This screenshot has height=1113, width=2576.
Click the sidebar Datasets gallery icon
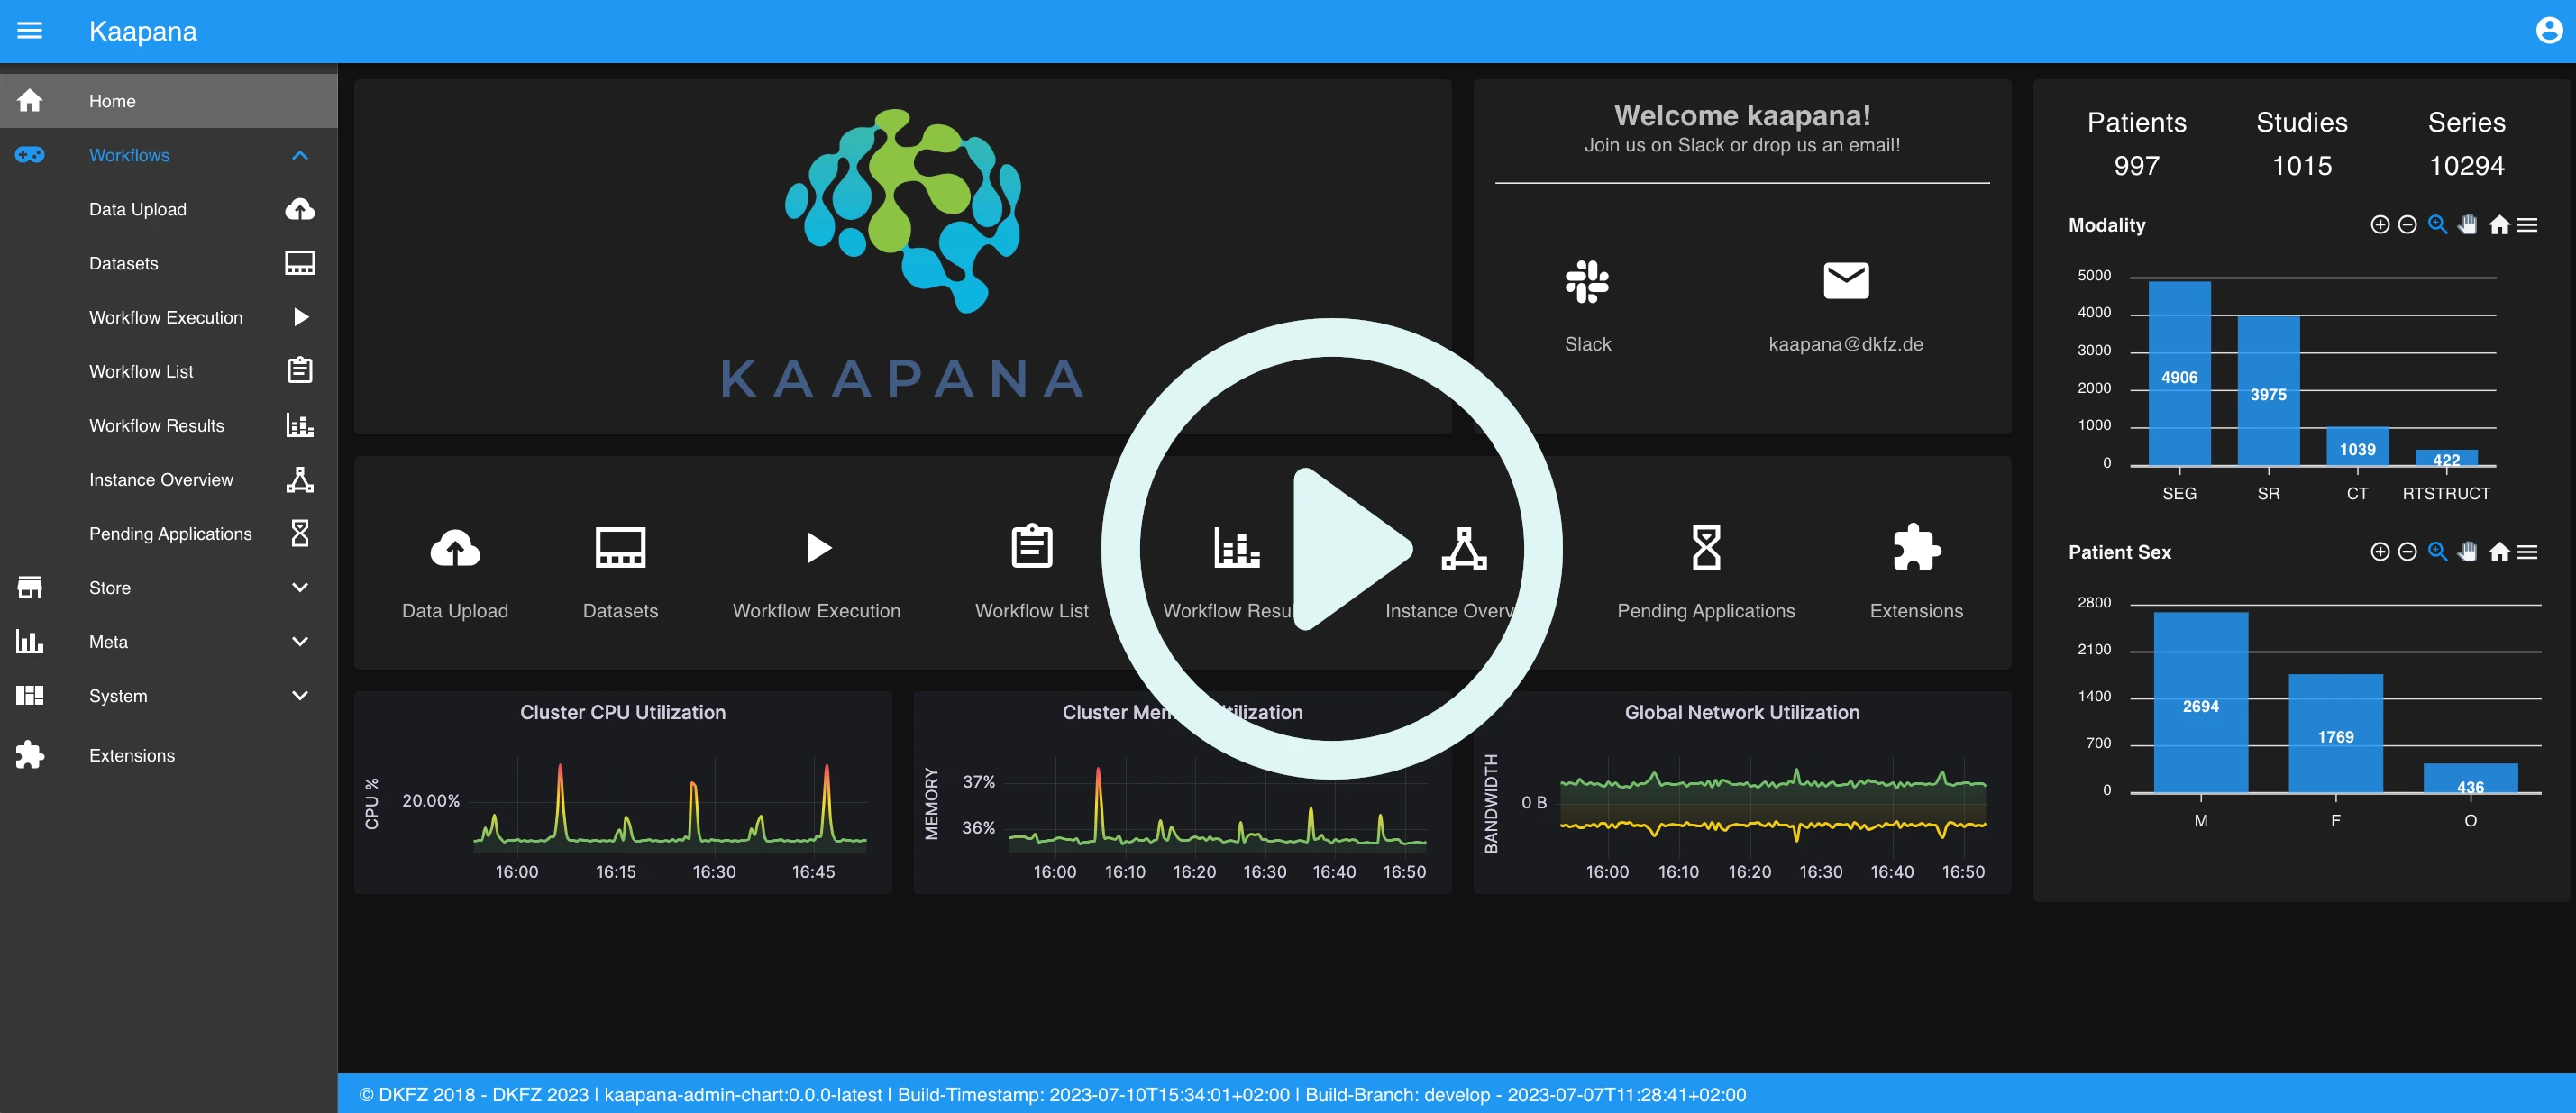pyautogui.click(x=300, y=263)
